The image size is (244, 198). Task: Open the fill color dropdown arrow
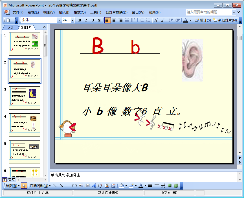[126, 186]
